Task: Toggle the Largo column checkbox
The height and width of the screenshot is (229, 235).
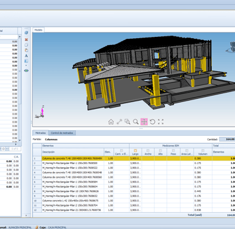Action: [135, 151]
